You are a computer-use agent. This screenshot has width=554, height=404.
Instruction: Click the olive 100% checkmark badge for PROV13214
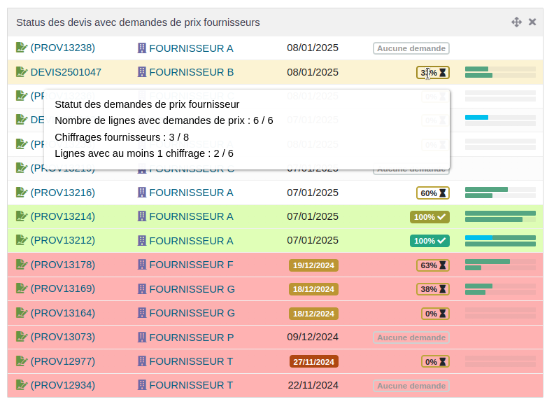429,217
